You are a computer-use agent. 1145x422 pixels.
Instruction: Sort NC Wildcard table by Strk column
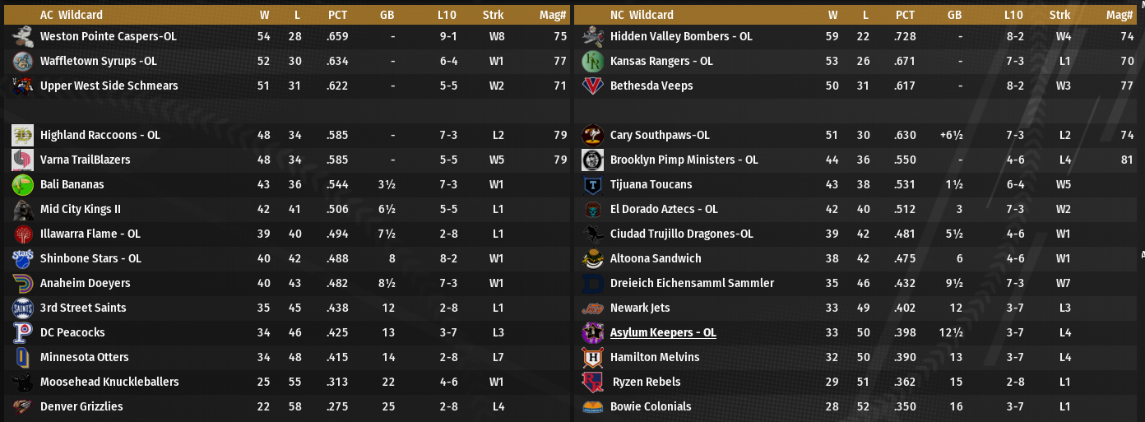click(x=1059, y=15)
